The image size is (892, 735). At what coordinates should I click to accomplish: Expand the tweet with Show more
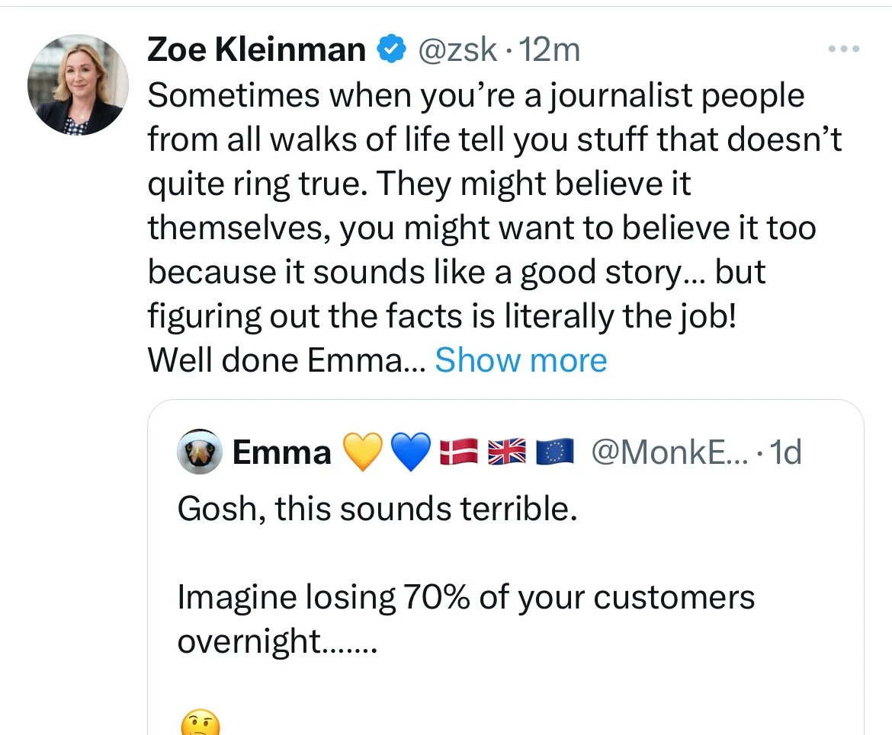point(521,360)
